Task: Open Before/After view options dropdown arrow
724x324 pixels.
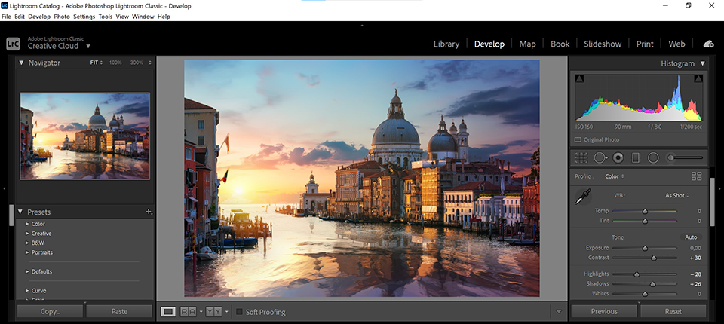Action: click(x=201, y=313)
